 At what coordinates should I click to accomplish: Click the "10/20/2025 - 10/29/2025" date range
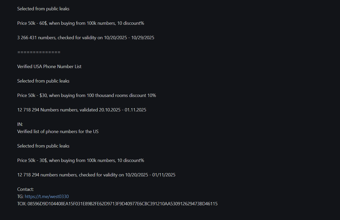click(x=129, y=38)
